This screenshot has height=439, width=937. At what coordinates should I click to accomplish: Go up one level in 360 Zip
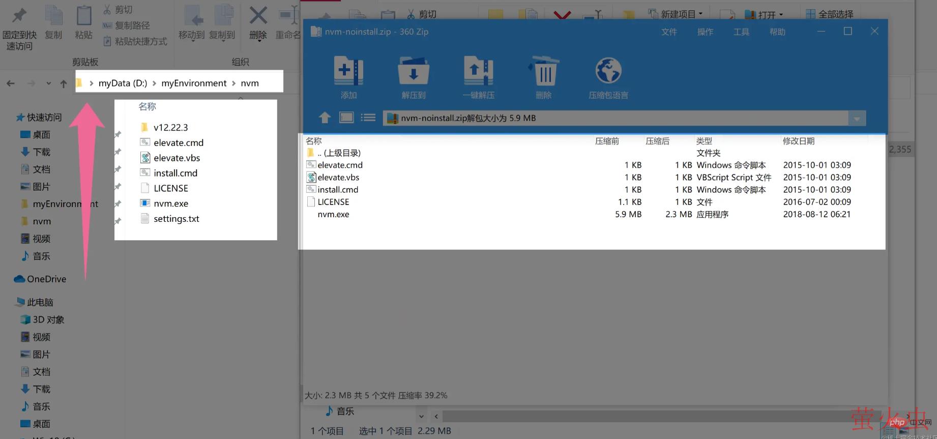pyautogui.click(x=325, y=118)
